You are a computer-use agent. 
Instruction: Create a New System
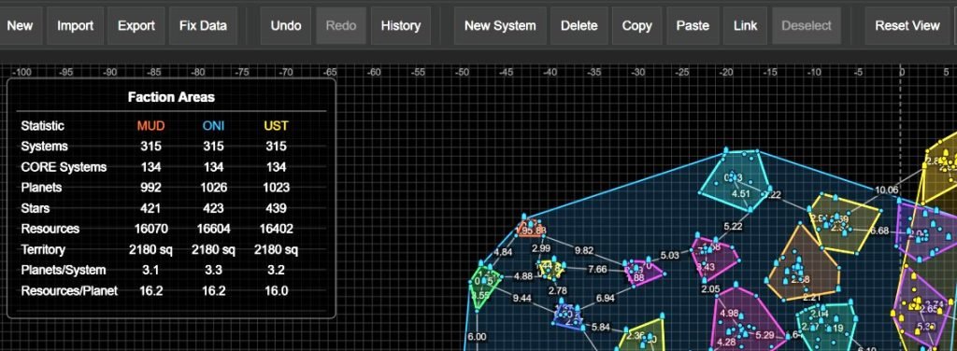point(500,25)
